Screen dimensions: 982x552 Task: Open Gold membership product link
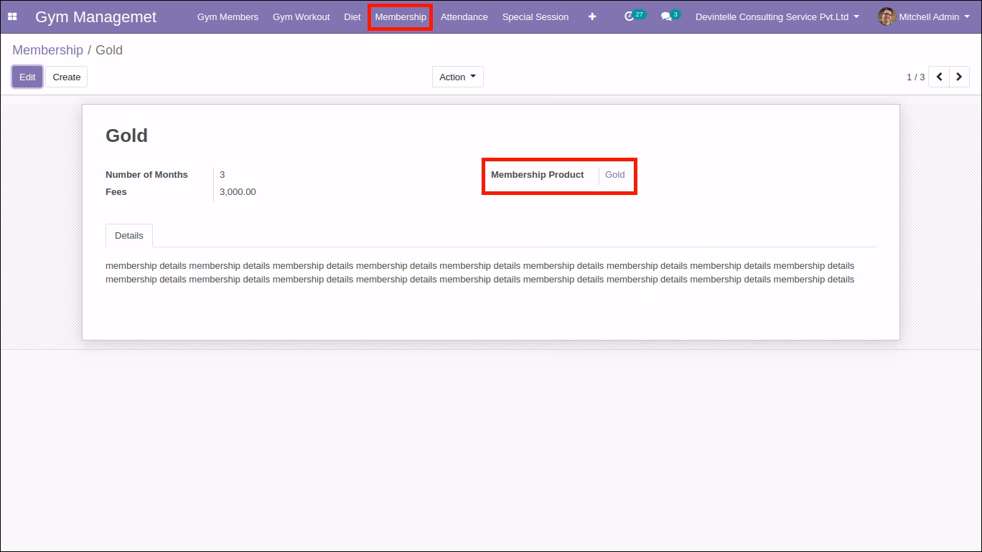coord(615,174)
